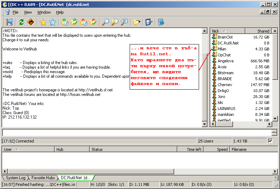
Task: Select the DC.Rutil.Net hub tab
Action: point(76,178)
